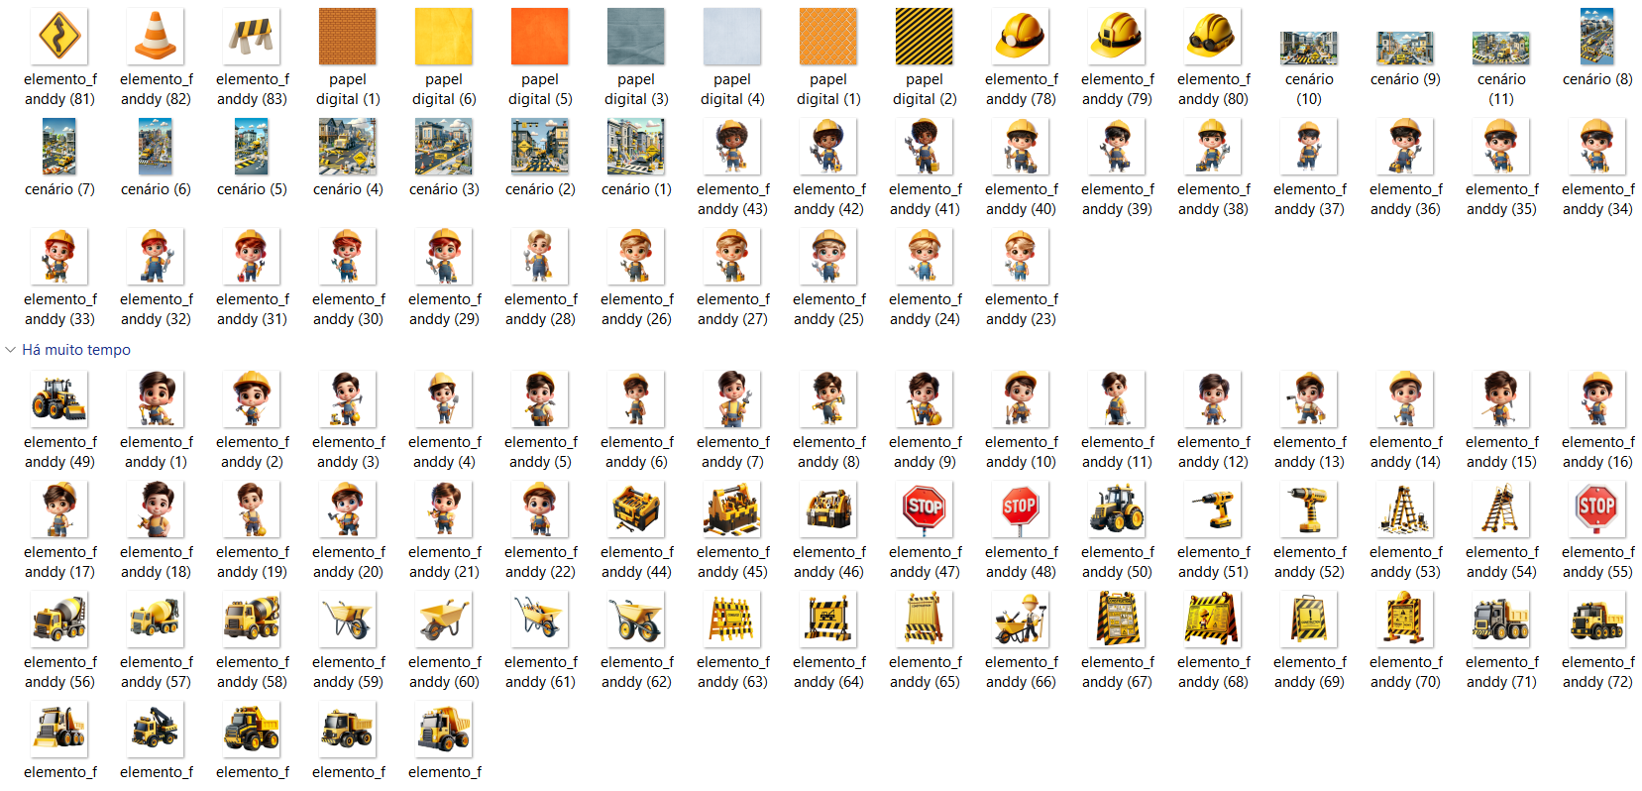Click the wheelbarrow file anddy (59)
This screenshot has width=1642, height=791.
point(348,620)
